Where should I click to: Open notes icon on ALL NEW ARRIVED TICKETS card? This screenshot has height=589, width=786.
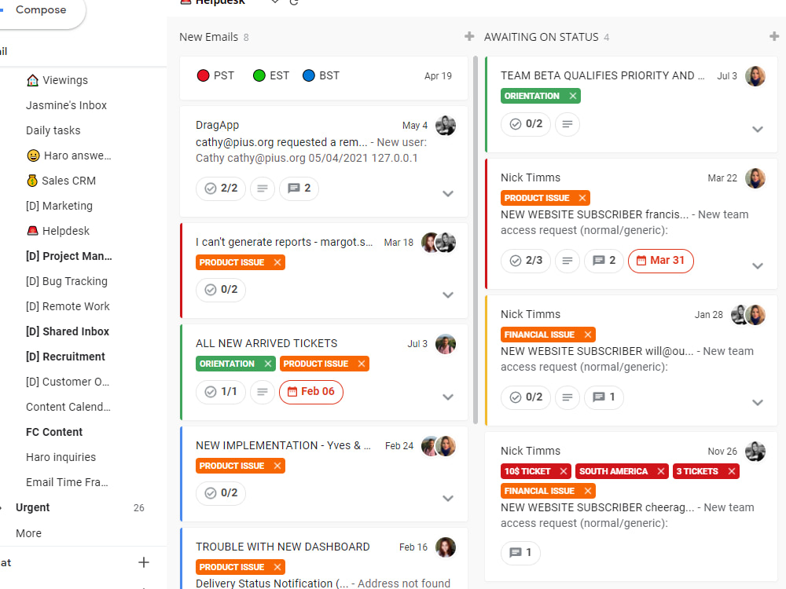263,392
